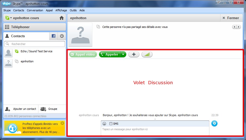Show recent conversations clock icon
Screen dimensions: 246x140
(x=62, y=36)
